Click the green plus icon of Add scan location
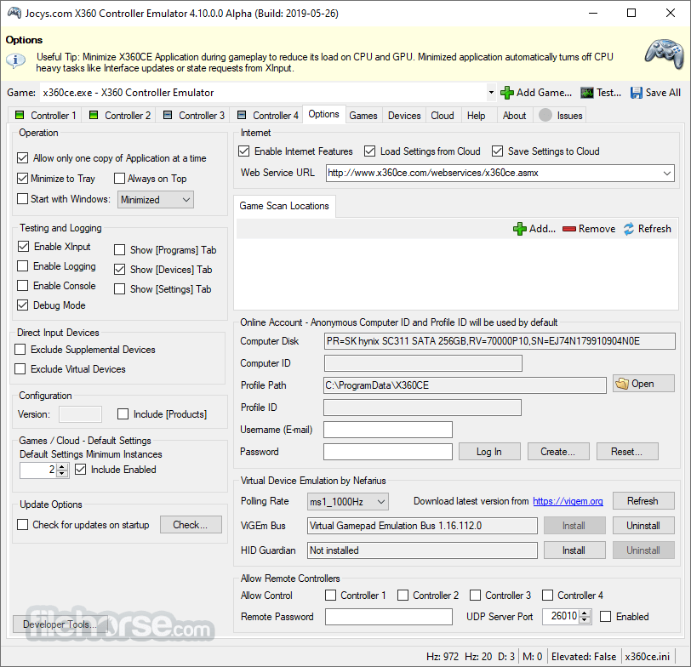This screenshot has height=667, width=691. [x=520, y=229]
